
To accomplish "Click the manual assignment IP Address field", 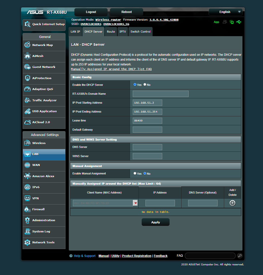I will pos(160,203).
